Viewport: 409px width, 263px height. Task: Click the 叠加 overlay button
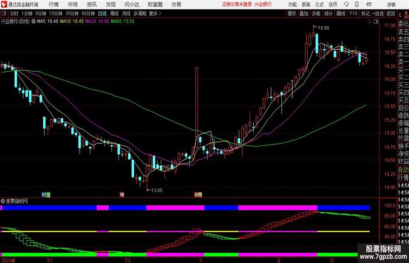click(304, 14)
